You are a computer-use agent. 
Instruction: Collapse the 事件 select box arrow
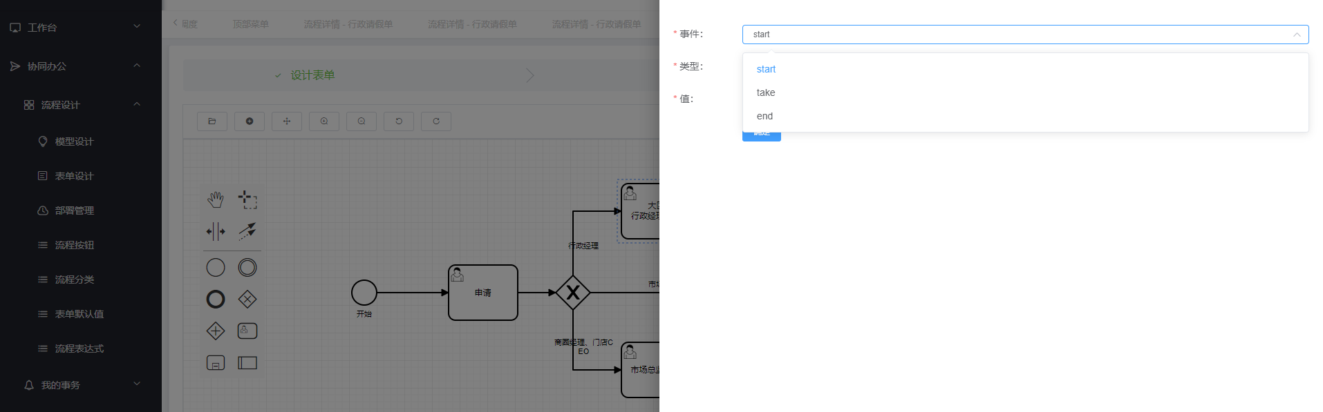coord(1297,35)
